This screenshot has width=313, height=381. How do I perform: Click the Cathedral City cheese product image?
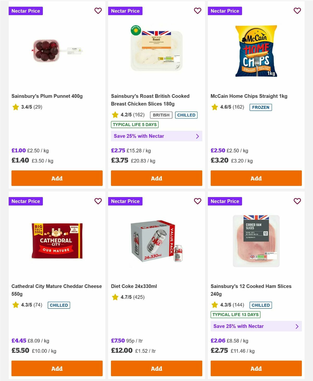tap(57, 240)
